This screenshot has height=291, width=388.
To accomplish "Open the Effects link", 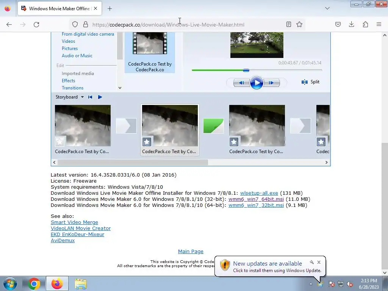I will pyautogui.click(x=68, y=80).
